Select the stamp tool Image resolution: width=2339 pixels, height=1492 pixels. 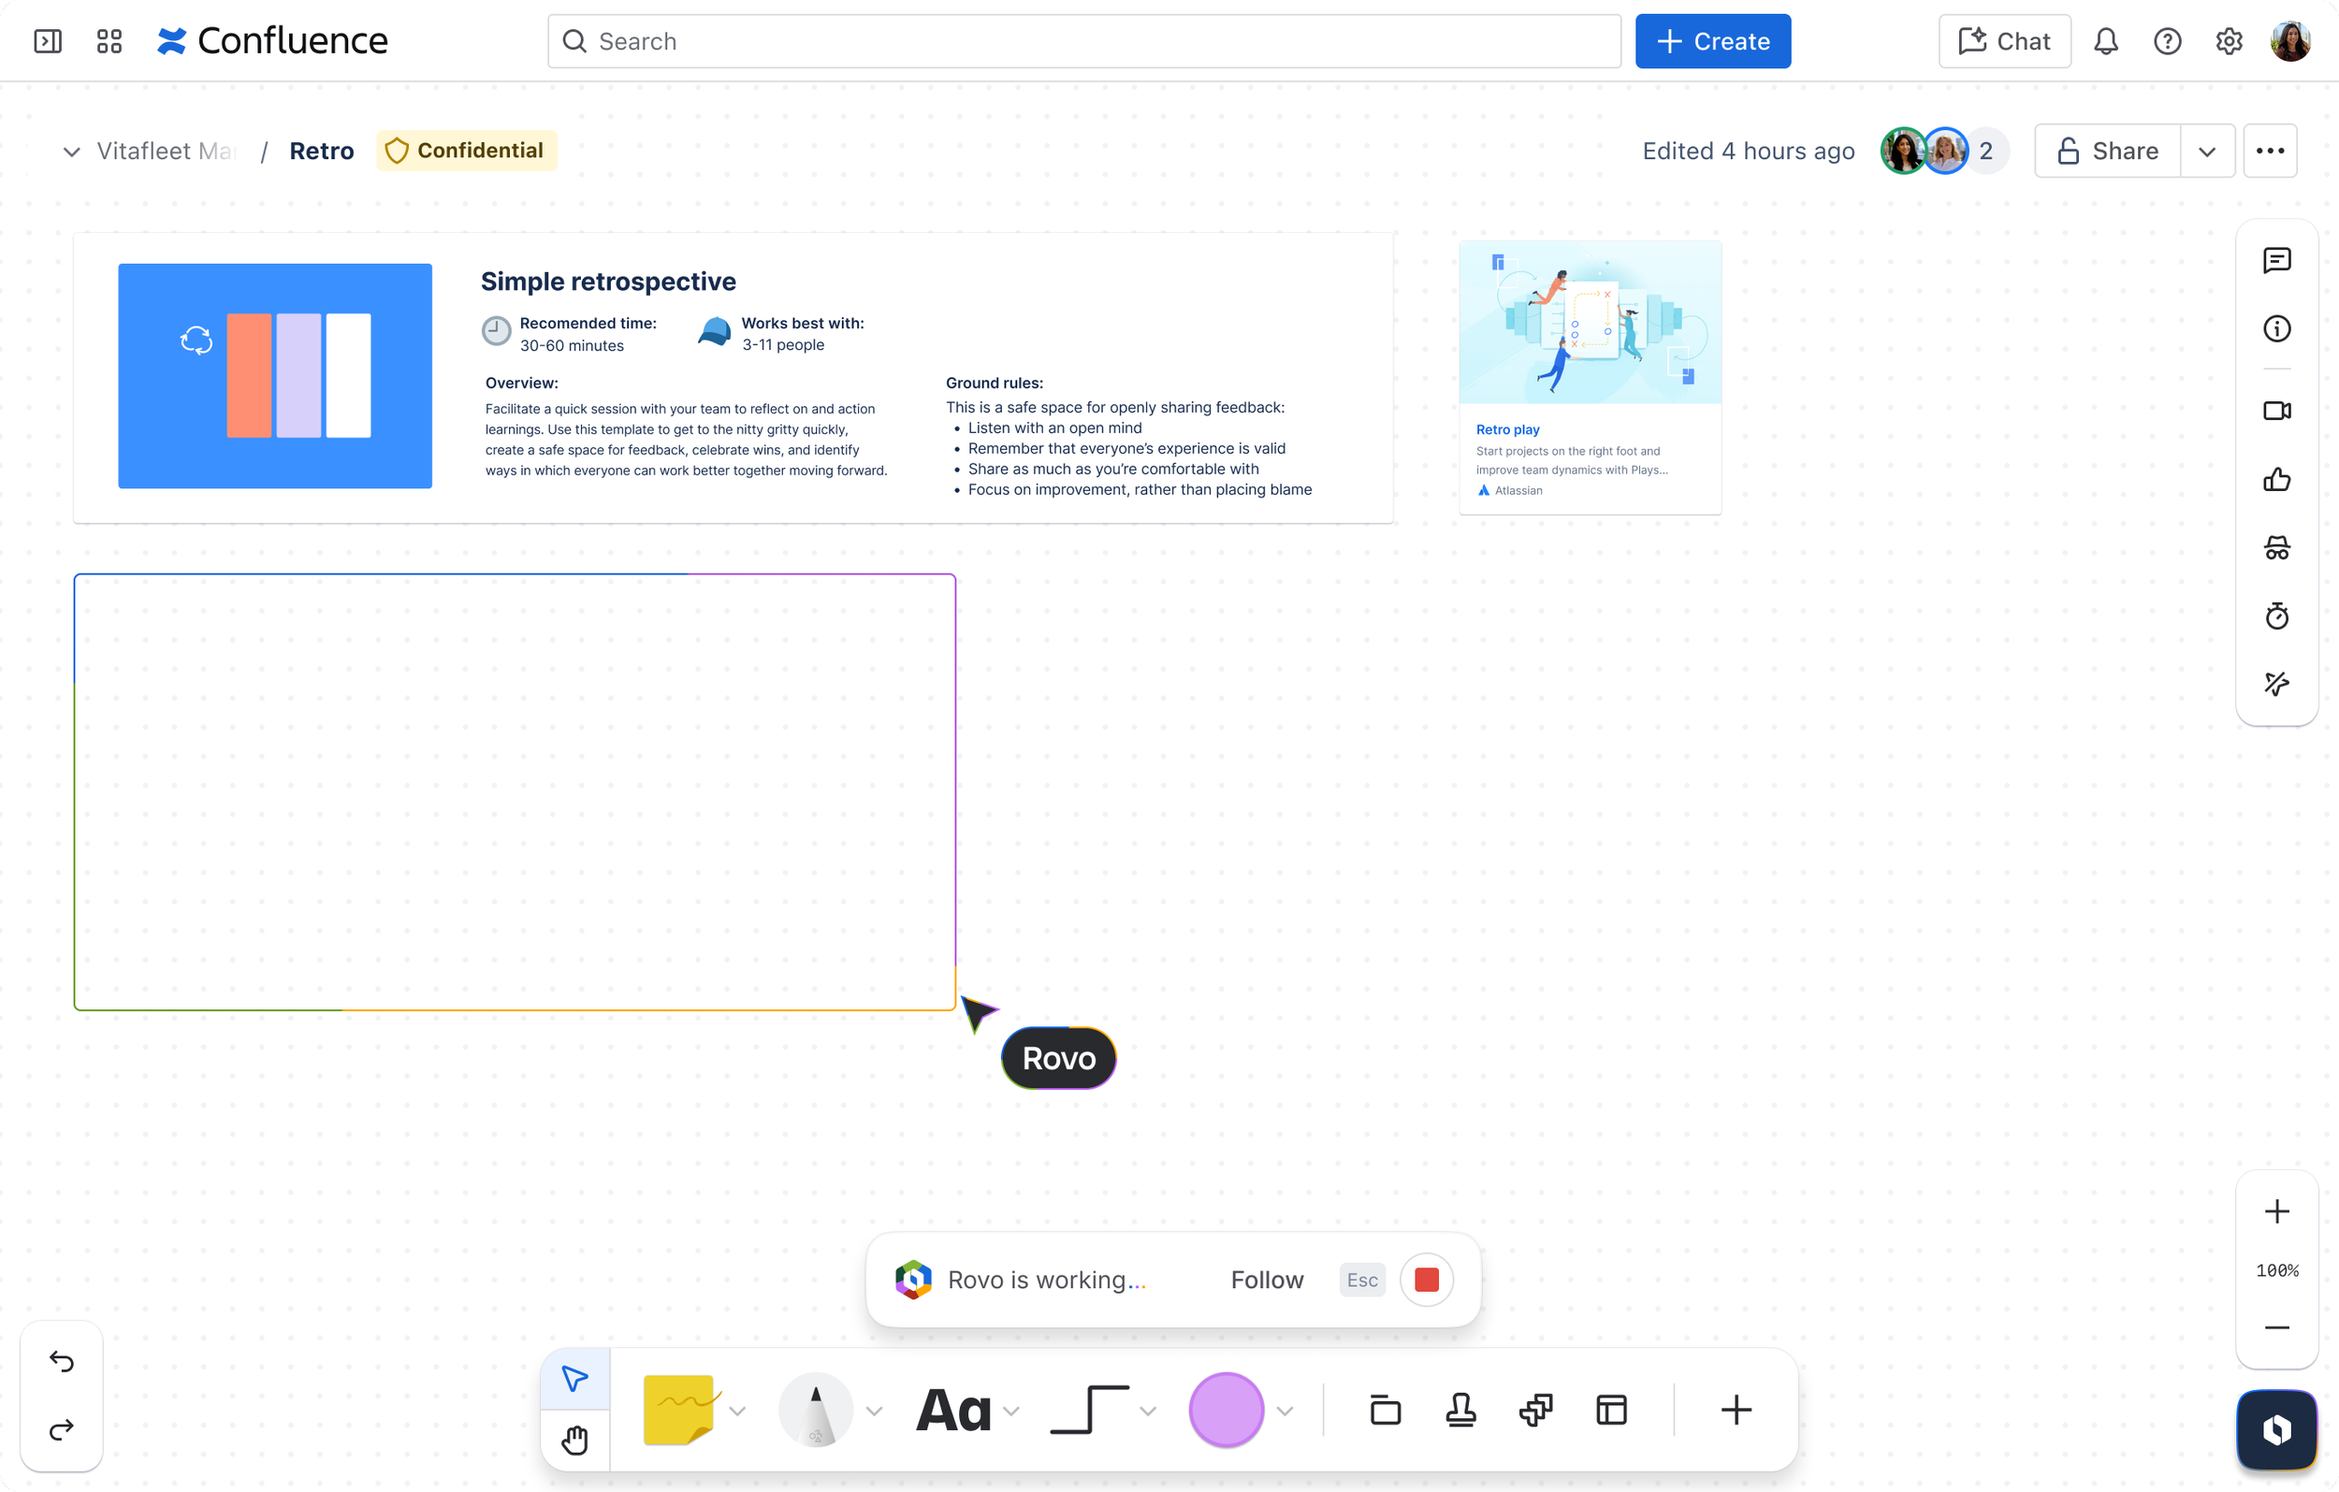click(1460, 1410)
